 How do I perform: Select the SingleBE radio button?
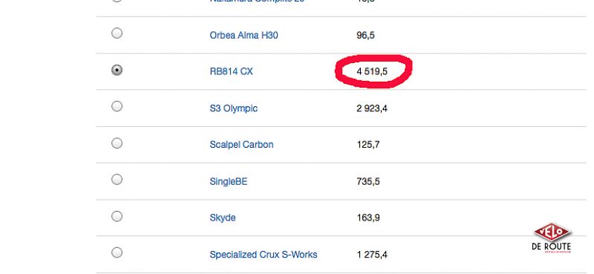click(117, 179)
